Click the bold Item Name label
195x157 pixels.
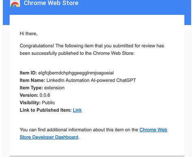pos(32,80)
